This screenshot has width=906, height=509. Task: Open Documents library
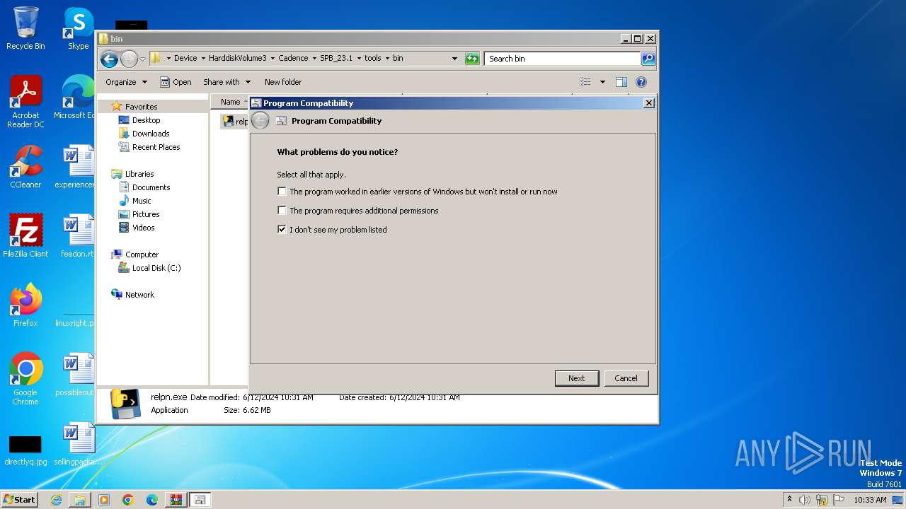pyautogui.click(x=151, y=187)
